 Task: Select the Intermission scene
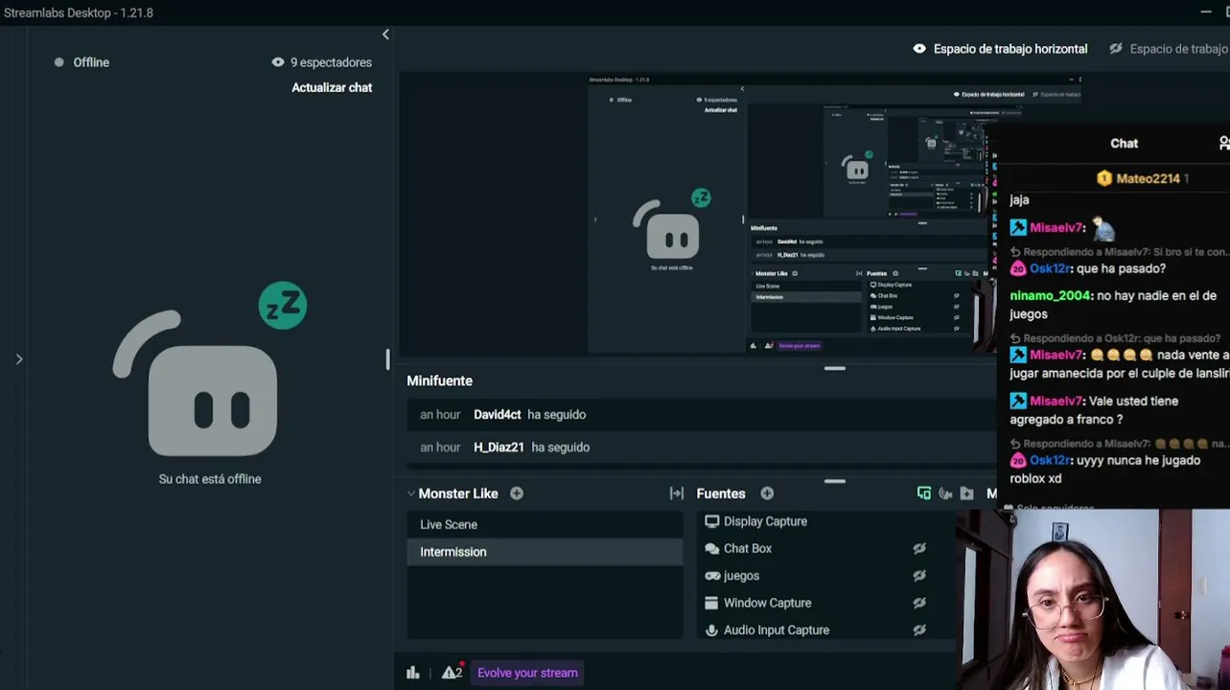(545, 552)
